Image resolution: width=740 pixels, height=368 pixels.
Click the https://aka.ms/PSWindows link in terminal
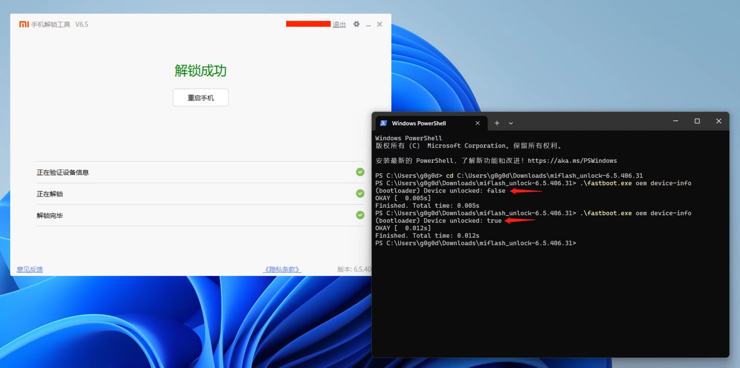(572, 161)
